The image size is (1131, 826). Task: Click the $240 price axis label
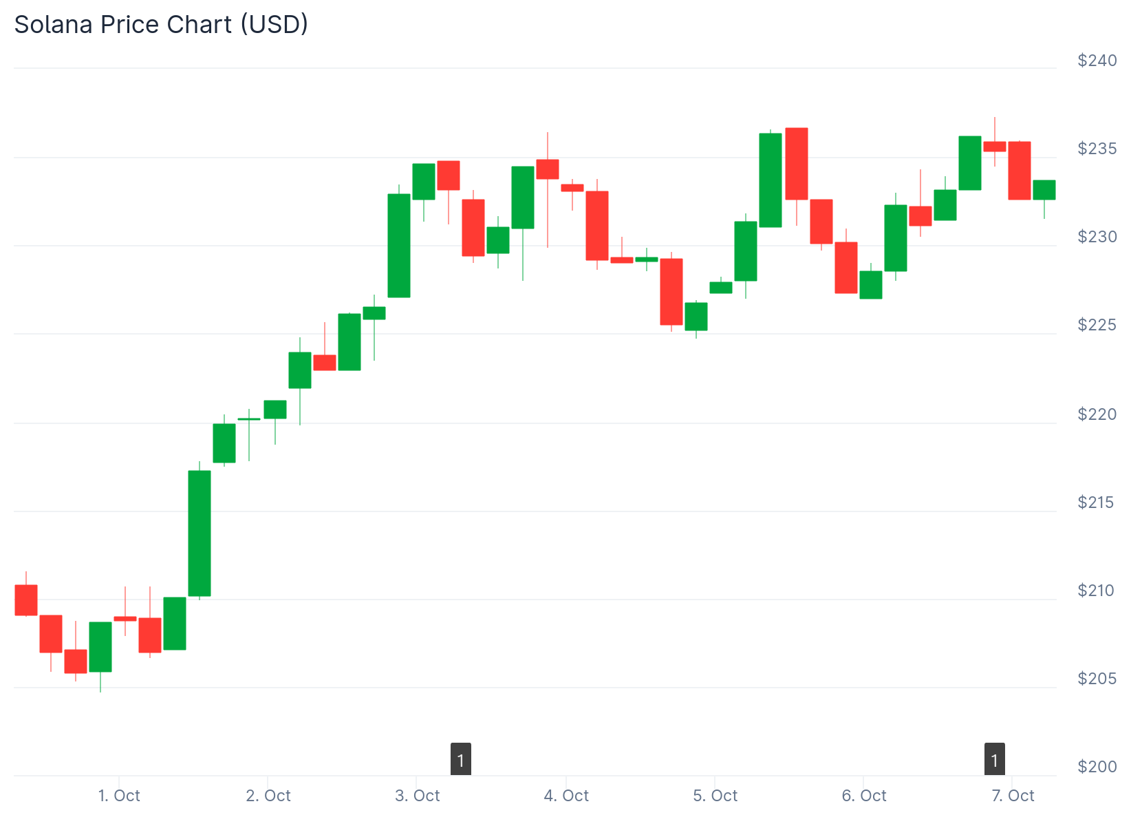click(x=1097, y=61)
